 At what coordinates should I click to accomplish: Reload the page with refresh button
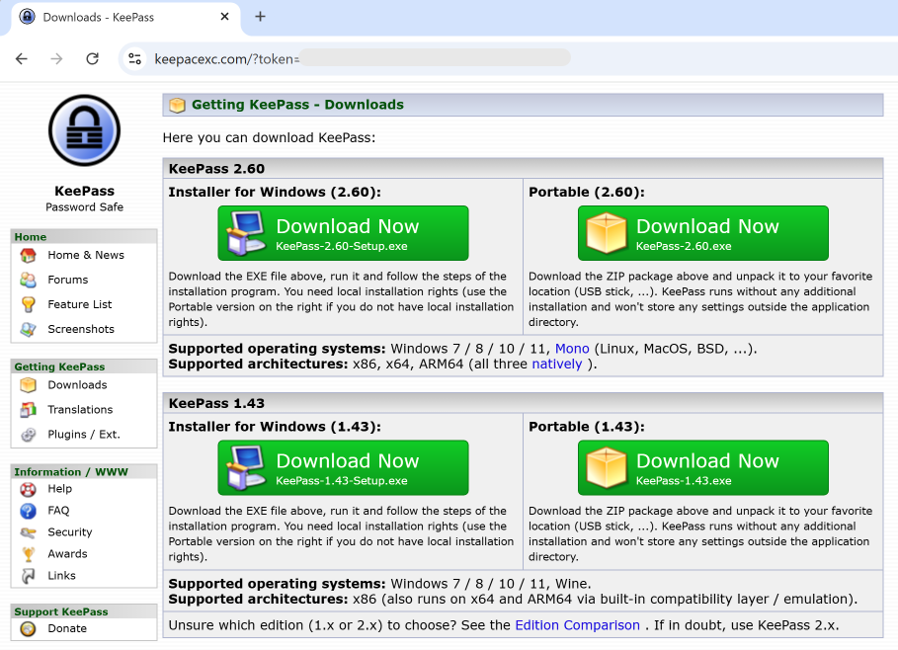[x=92, y=58]
